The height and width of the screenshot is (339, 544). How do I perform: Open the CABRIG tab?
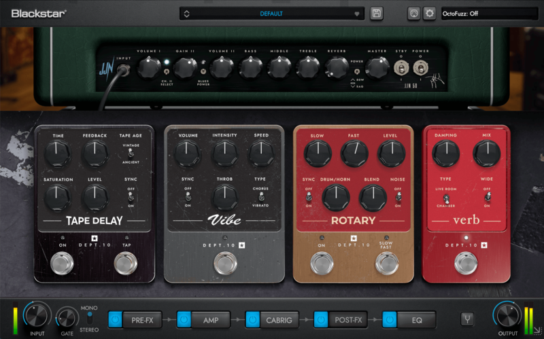[279, 320]
